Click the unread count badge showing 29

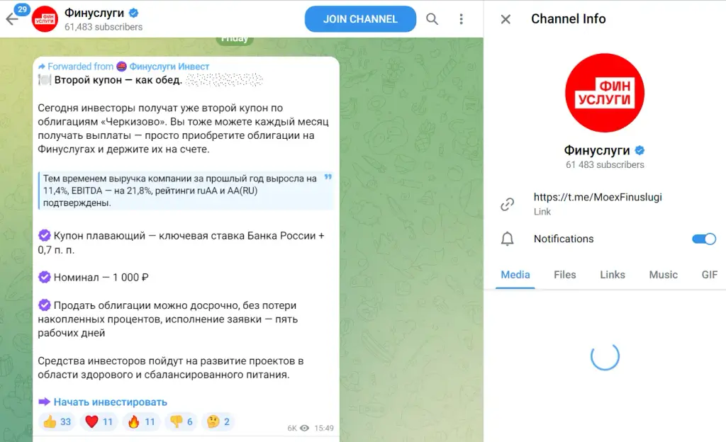22,9
